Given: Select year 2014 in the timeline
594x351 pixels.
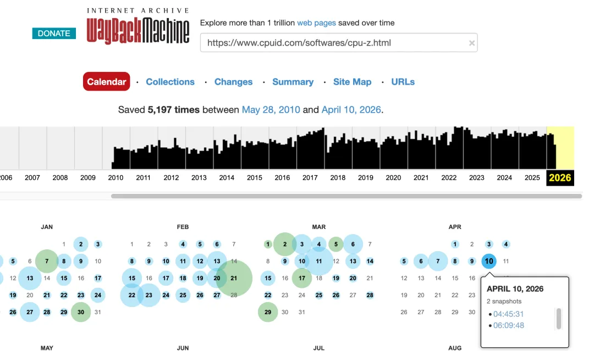Looking at the screenshot, I should point(227,178).
